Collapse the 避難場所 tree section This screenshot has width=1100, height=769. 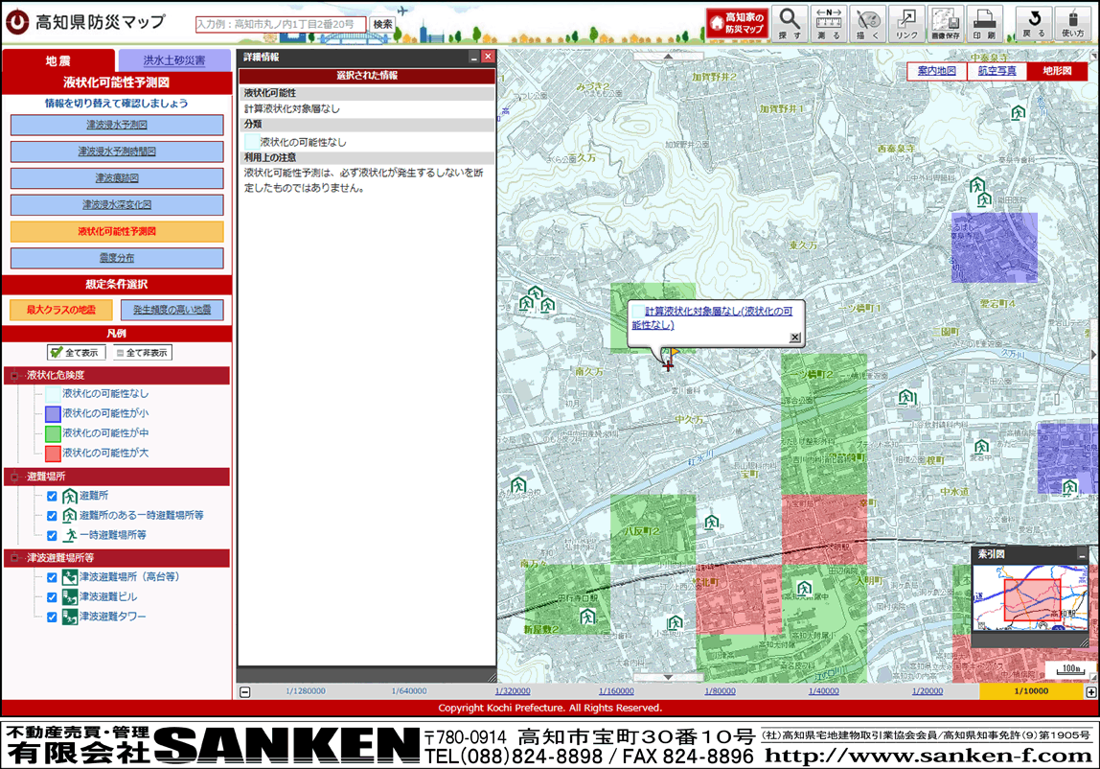click(x=14, y=477)
